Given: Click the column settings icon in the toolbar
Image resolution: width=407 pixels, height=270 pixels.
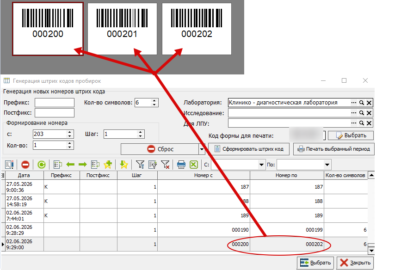Looking at the screenshot, I should [9, 165].
